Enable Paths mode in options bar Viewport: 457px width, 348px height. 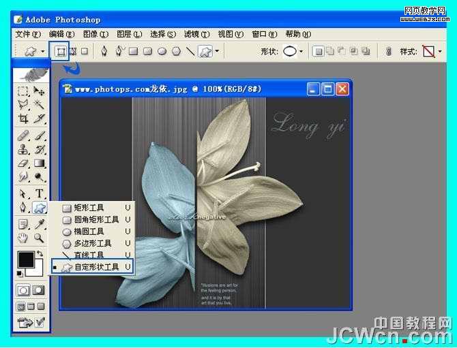pyautogui.click(x=73, y=52)
